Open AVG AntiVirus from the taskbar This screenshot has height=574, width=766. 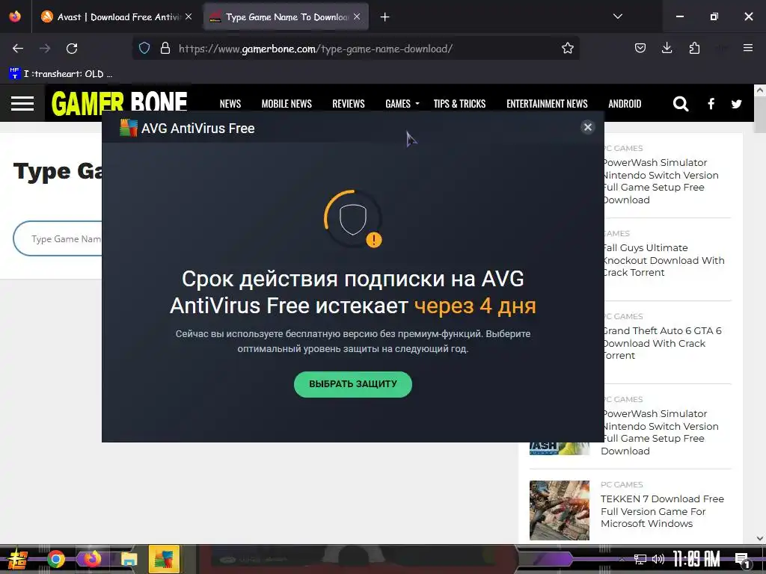(164, 559)
